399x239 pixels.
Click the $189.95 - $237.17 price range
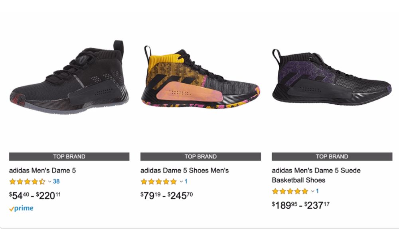pyautogui.click(x=301, y=205)
